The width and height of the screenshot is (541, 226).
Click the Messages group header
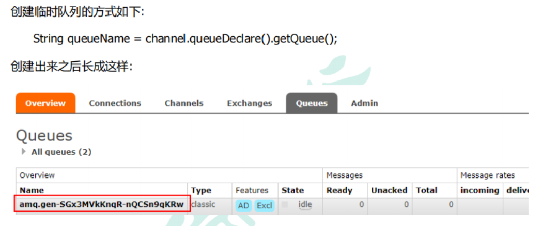pyautogui.click(x=344, y=175)
